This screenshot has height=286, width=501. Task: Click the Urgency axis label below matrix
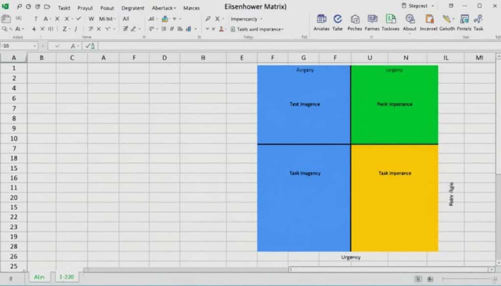pos(350,257)
